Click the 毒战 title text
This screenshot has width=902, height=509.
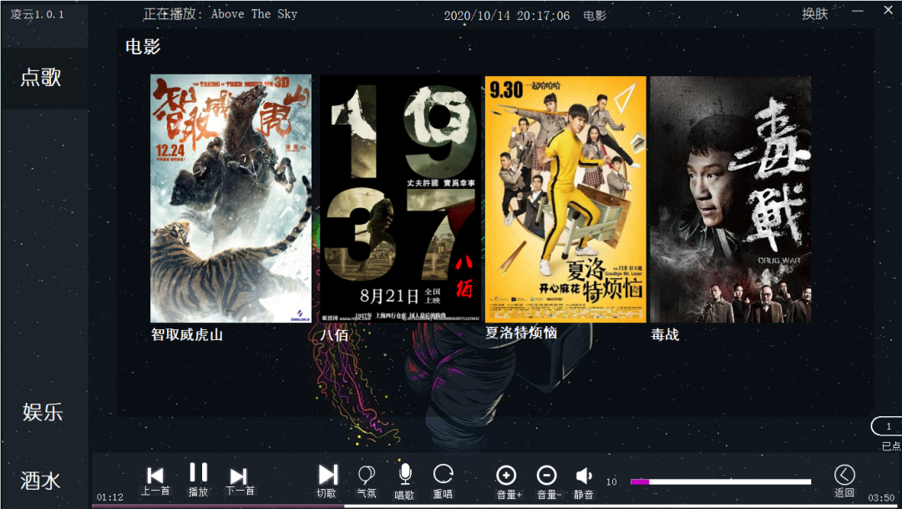(x=665, y=334)
